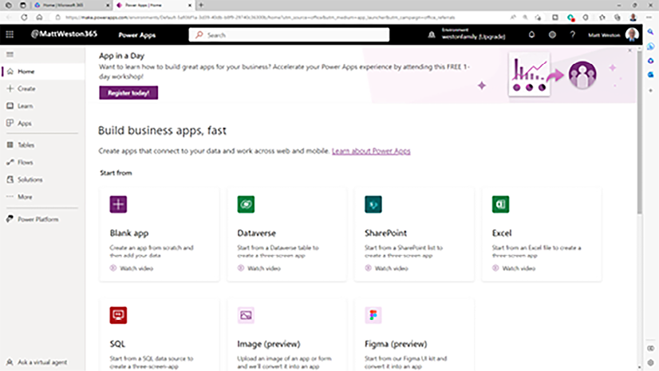Click the SQL card icon
Image resolution: width=659 pixels, height=371 pixels.
tap(119, 315)
